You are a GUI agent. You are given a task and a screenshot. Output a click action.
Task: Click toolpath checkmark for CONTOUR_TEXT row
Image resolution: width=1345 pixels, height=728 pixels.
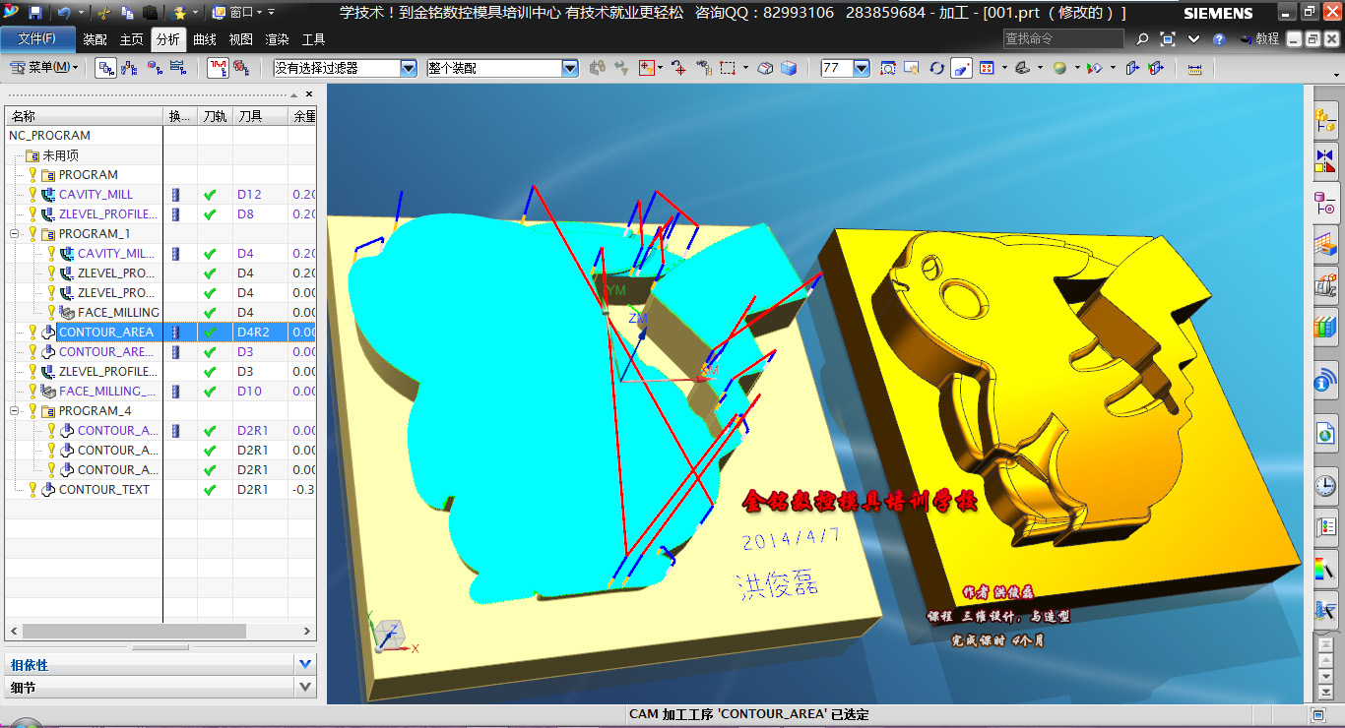[210, 490]
